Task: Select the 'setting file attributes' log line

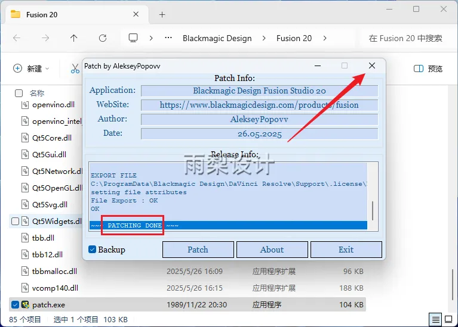Action: 139,192
